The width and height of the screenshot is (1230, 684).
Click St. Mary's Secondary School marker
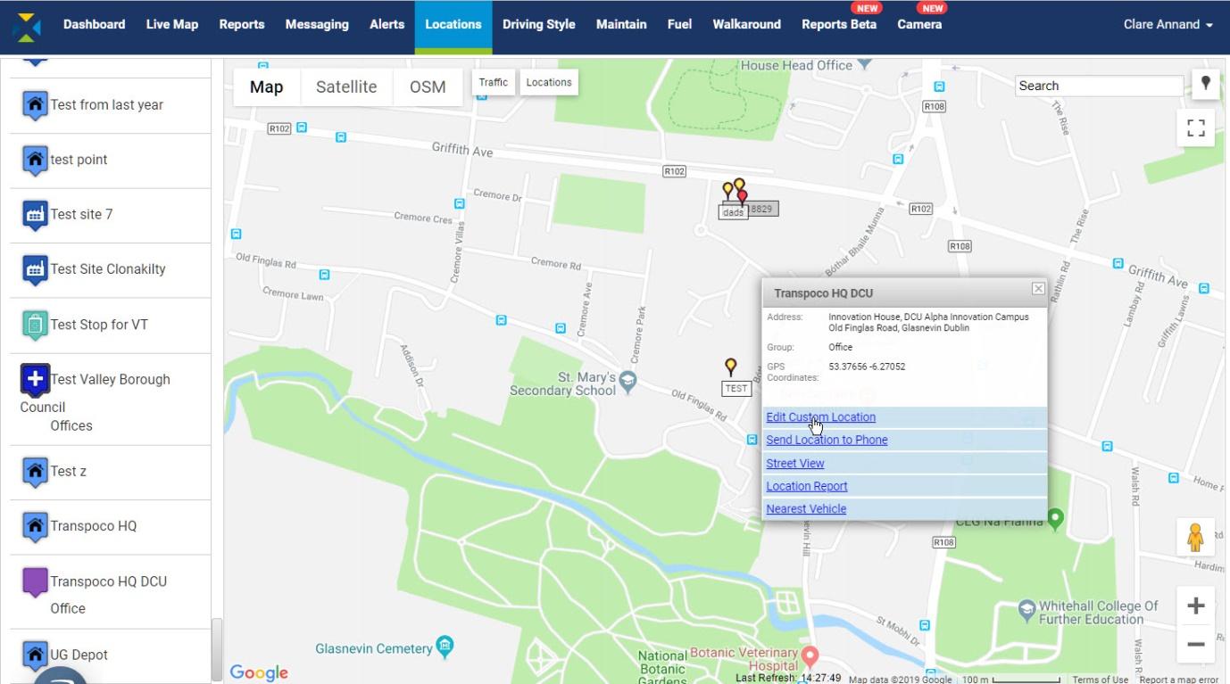click(628, 381)
